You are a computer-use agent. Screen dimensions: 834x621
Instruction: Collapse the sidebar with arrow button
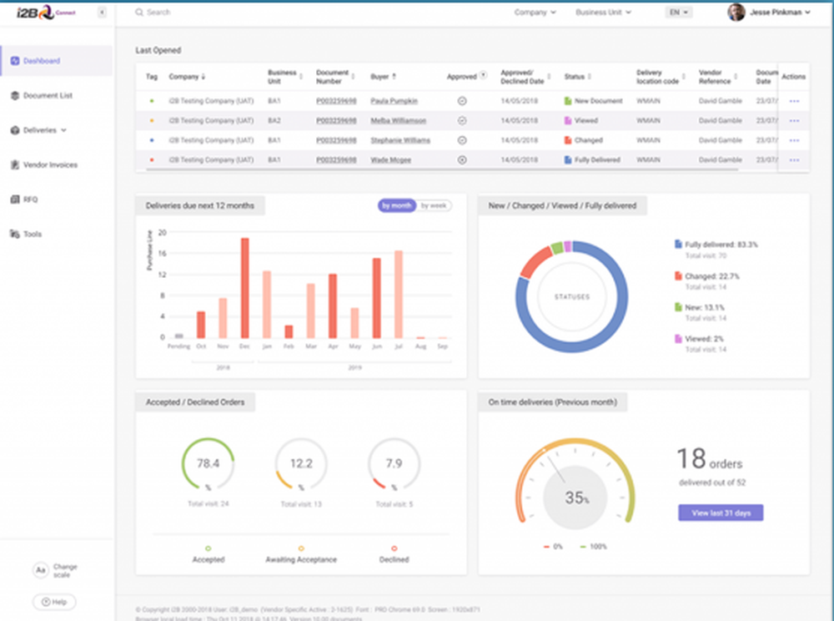102,13
